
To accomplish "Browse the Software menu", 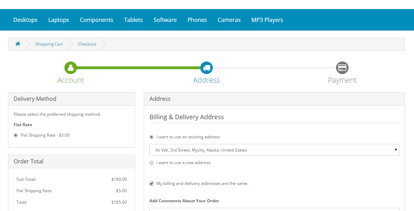I will [x=165, y=20].
